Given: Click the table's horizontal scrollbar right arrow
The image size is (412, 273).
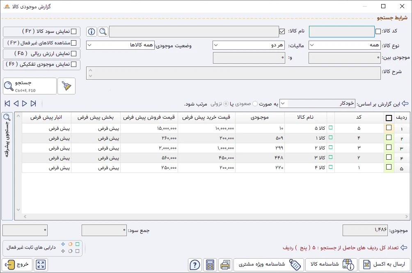Looking at the screenshot, I should click(407, 216).
